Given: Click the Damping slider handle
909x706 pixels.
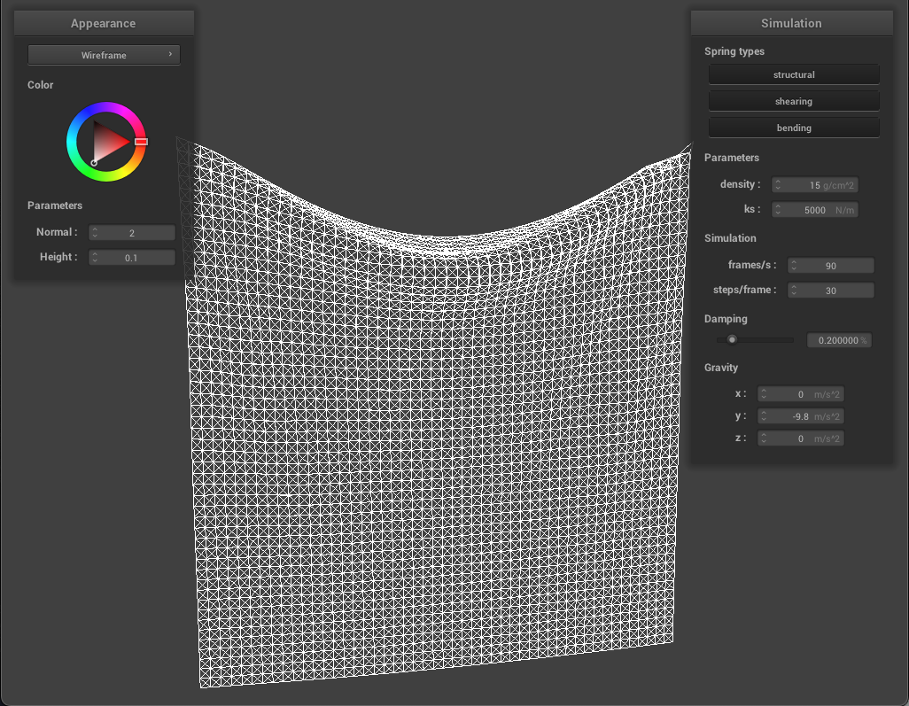Looking at the screenshot, I should click(x=732, y=339).
